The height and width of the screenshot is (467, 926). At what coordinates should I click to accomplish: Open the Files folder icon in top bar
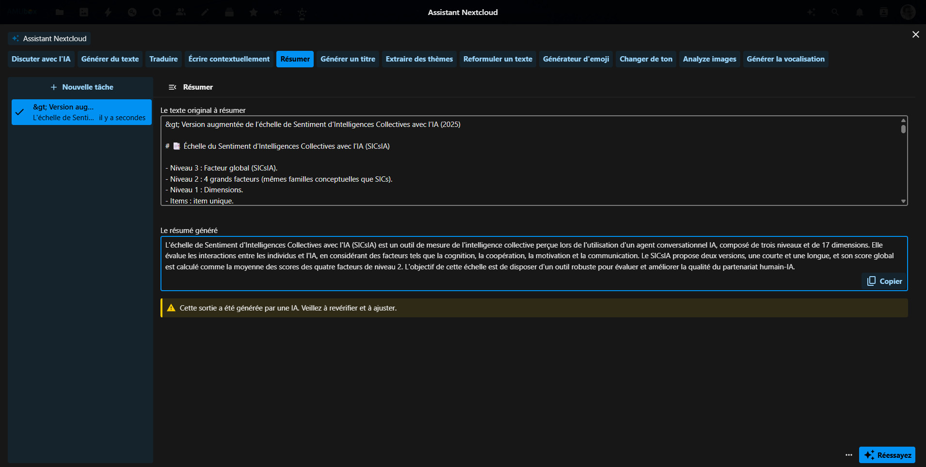(60, 12)
